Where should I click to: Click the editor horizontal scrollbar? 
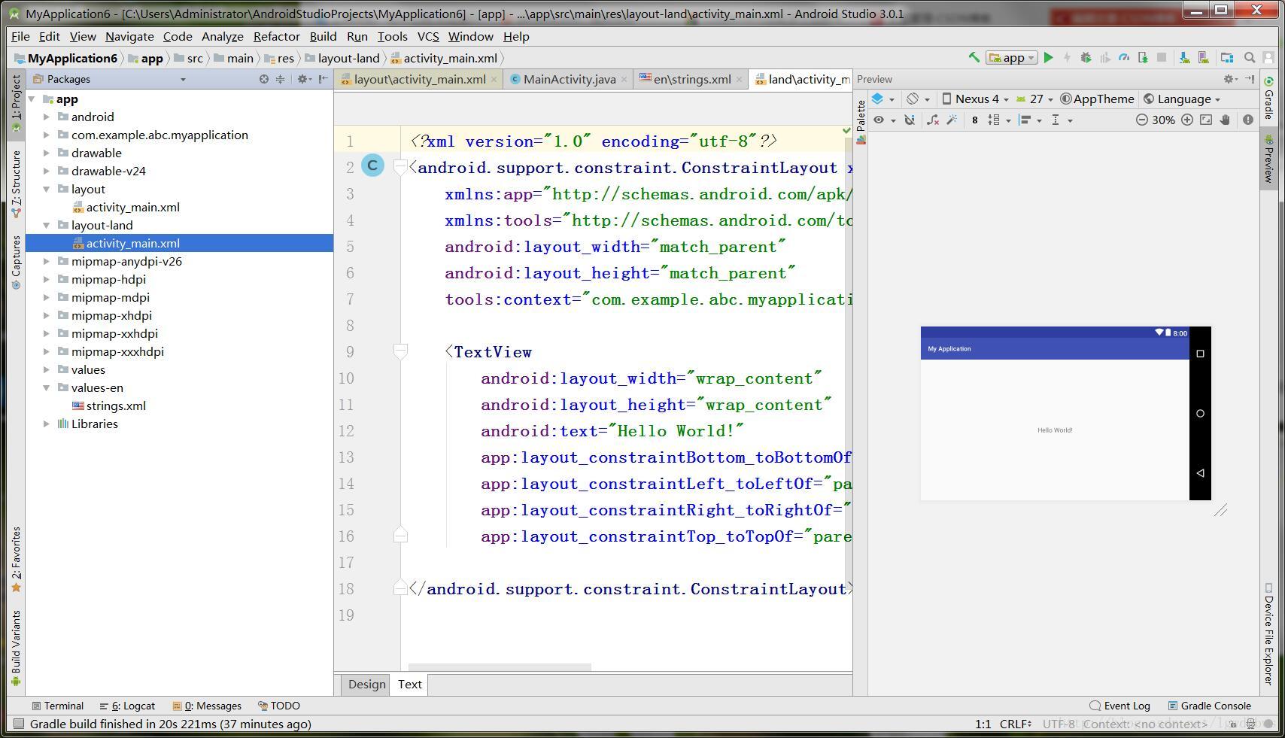point(500,667)
